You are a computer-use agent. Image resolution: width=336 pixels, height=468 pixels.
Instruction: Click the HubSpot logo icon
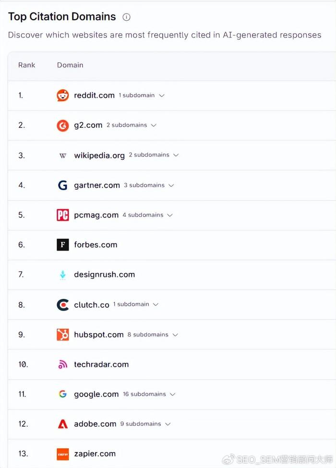(63, 335)
